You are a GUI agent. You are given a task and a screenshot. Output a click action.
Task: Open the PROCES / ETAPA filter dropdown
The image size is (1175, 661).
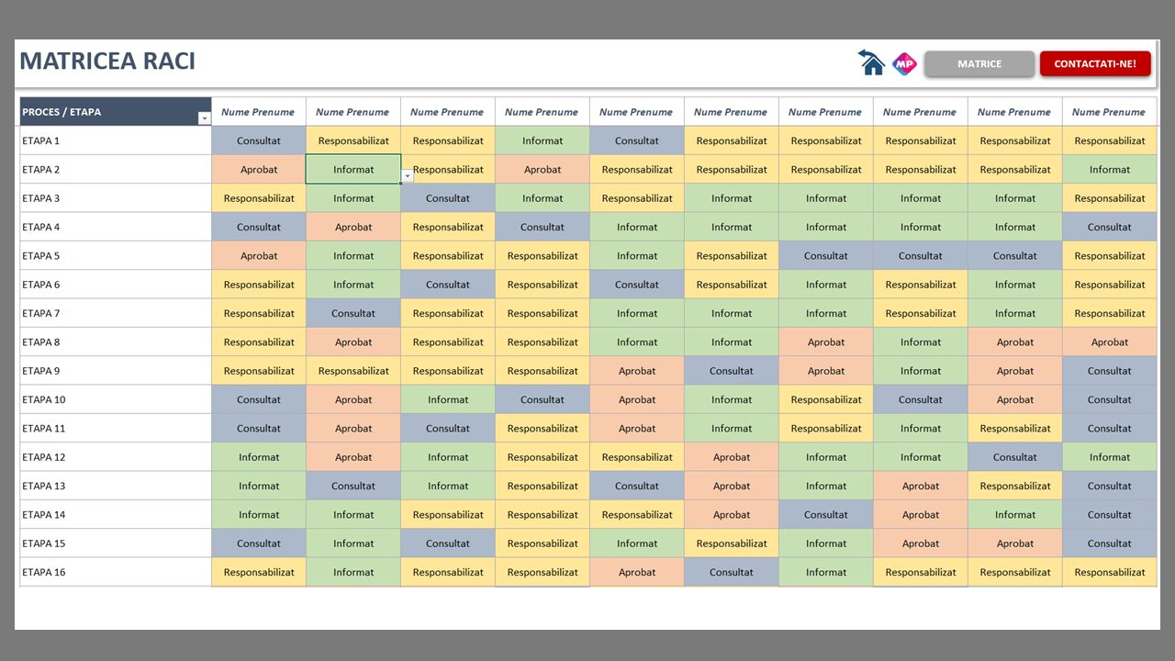(204, 118)
